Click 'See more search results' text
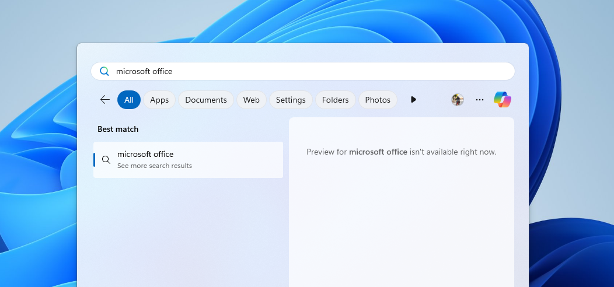614x287 pixels. [155, 166]
